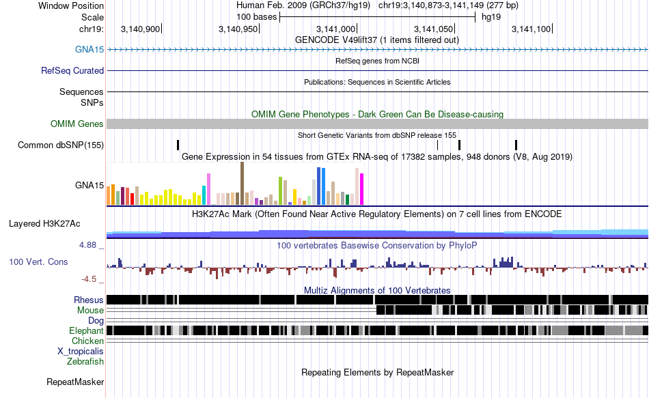Image resolution: width=649 pixels, height=398 pixels.
Task: Click the RepeatMasker track label
Action: [75, 382]
